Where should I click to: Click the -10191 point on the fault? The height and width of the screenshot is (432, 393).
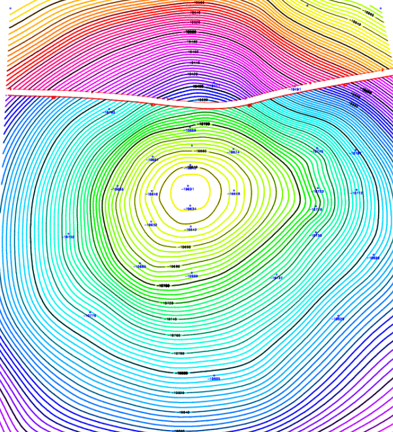(295, 90)
